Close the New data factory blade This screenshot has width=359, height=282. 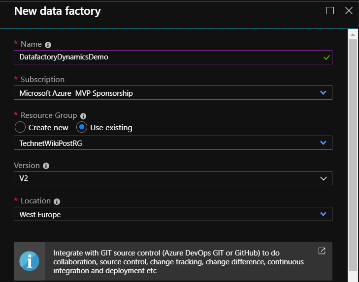click(x=349, y=10)
